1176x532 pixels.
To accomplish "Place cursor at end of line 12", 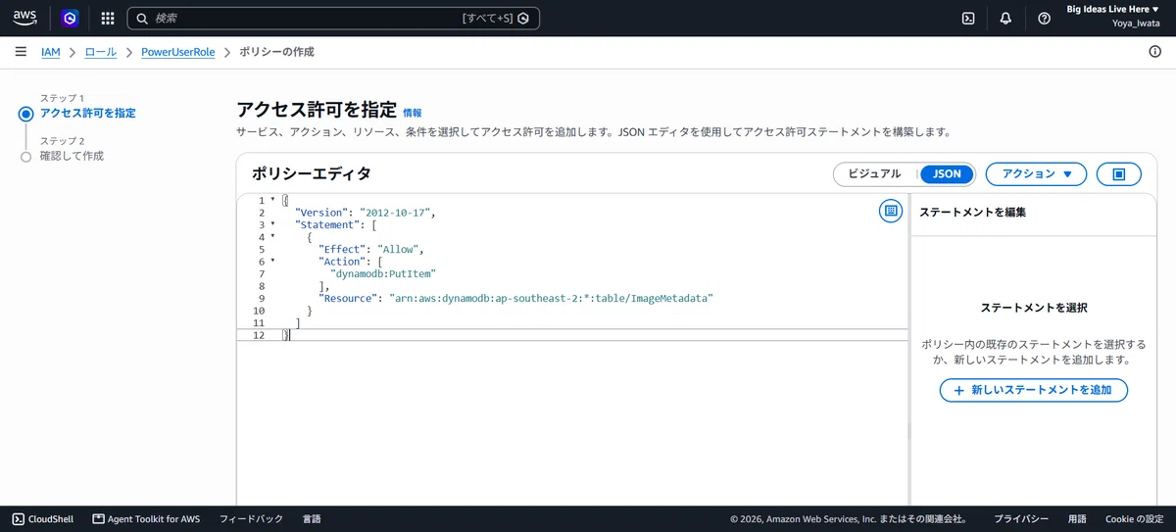I will point(290,335).
